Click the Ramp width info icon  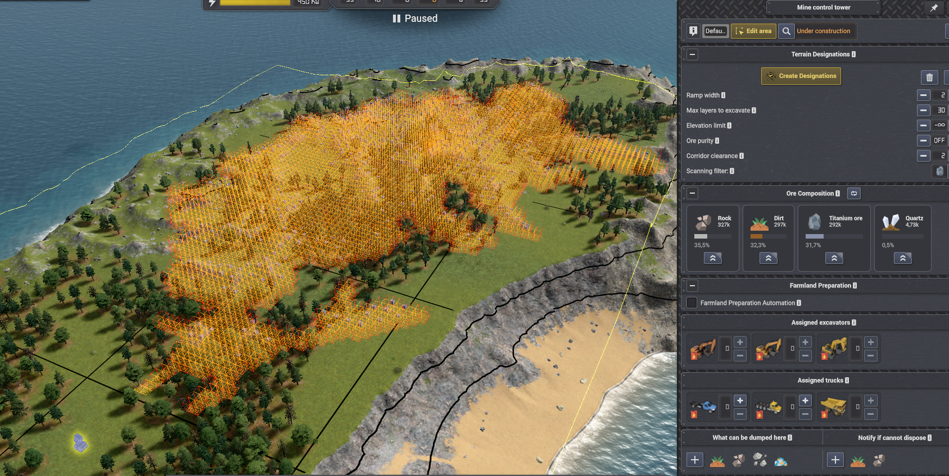pos(723,95)
